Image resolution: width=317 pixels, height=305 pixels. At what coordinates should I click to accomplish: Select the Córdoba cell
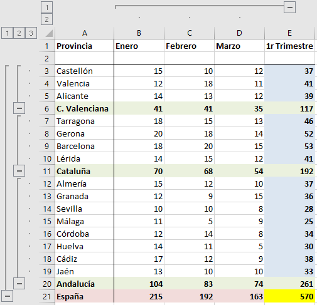click(x=85, y=234)
